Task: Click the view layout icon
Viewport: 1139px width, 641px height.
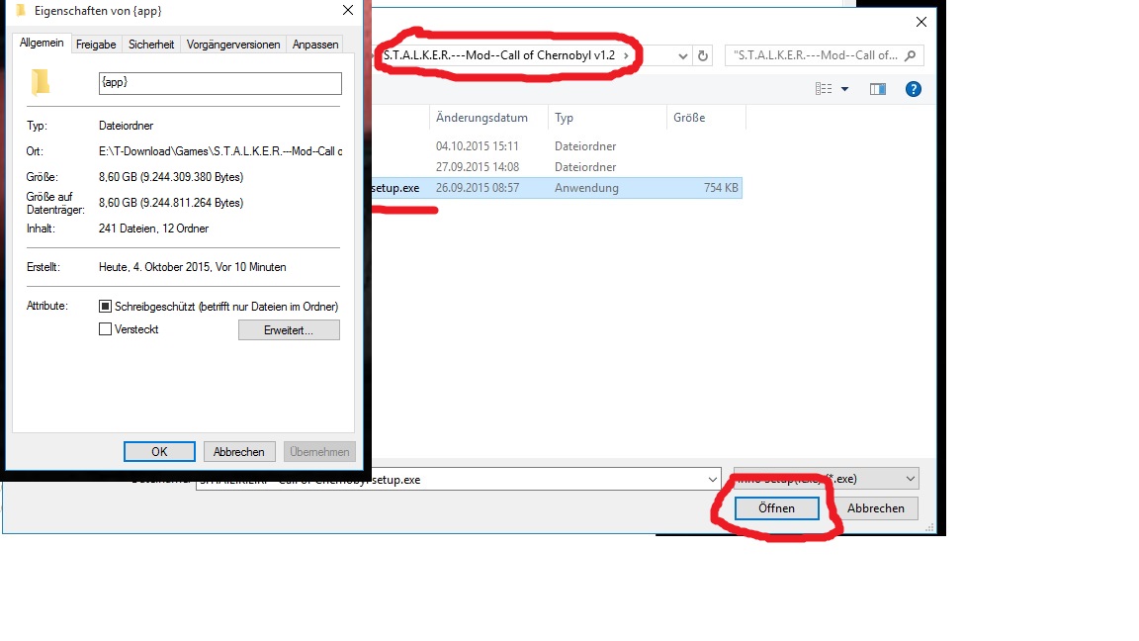Action: pyautogui.click(x=823, y=89)
